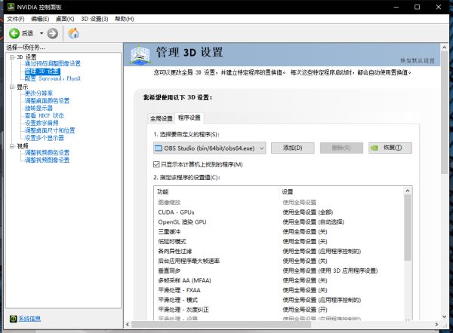Screen dimensions: 453x333
Task: Select 旋转显示器 in tree
Action: 39,108
